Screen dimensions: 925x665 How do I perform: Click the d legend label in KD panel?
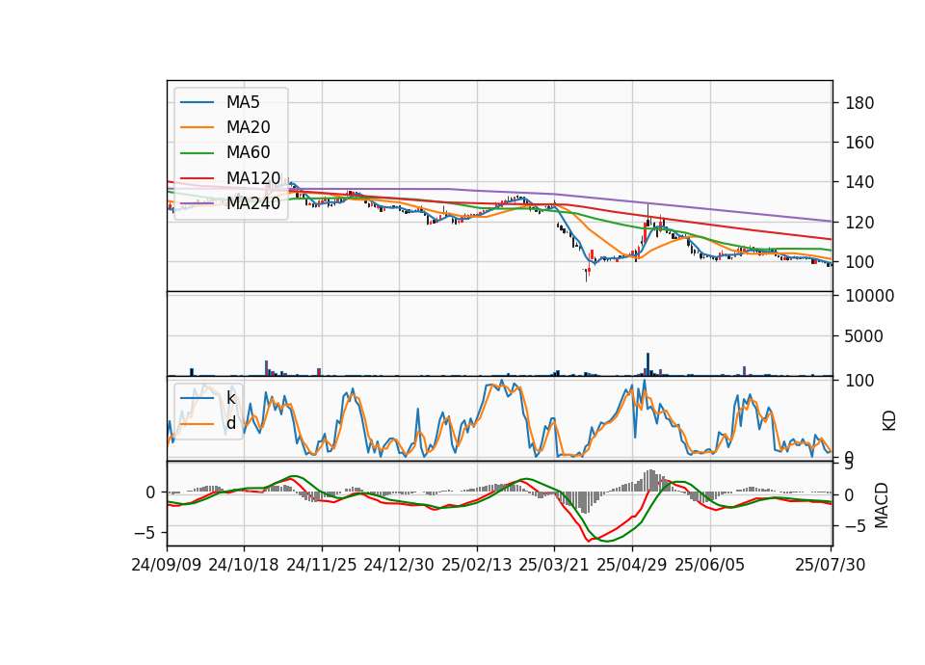point(230,423)
